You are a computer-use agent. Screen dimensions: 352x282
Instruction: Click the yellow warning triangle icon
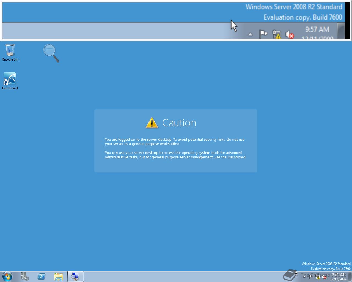point(152,123)
